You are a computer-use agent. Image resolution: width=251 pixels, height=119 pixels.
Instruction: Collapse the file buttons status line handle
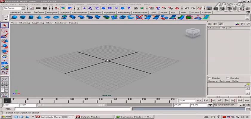(x=27, y=8)
